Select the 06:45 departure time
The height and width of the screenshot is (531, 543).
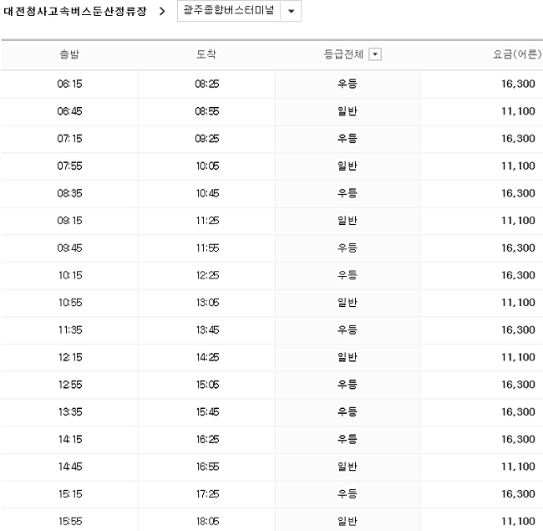tap(69, 111)
